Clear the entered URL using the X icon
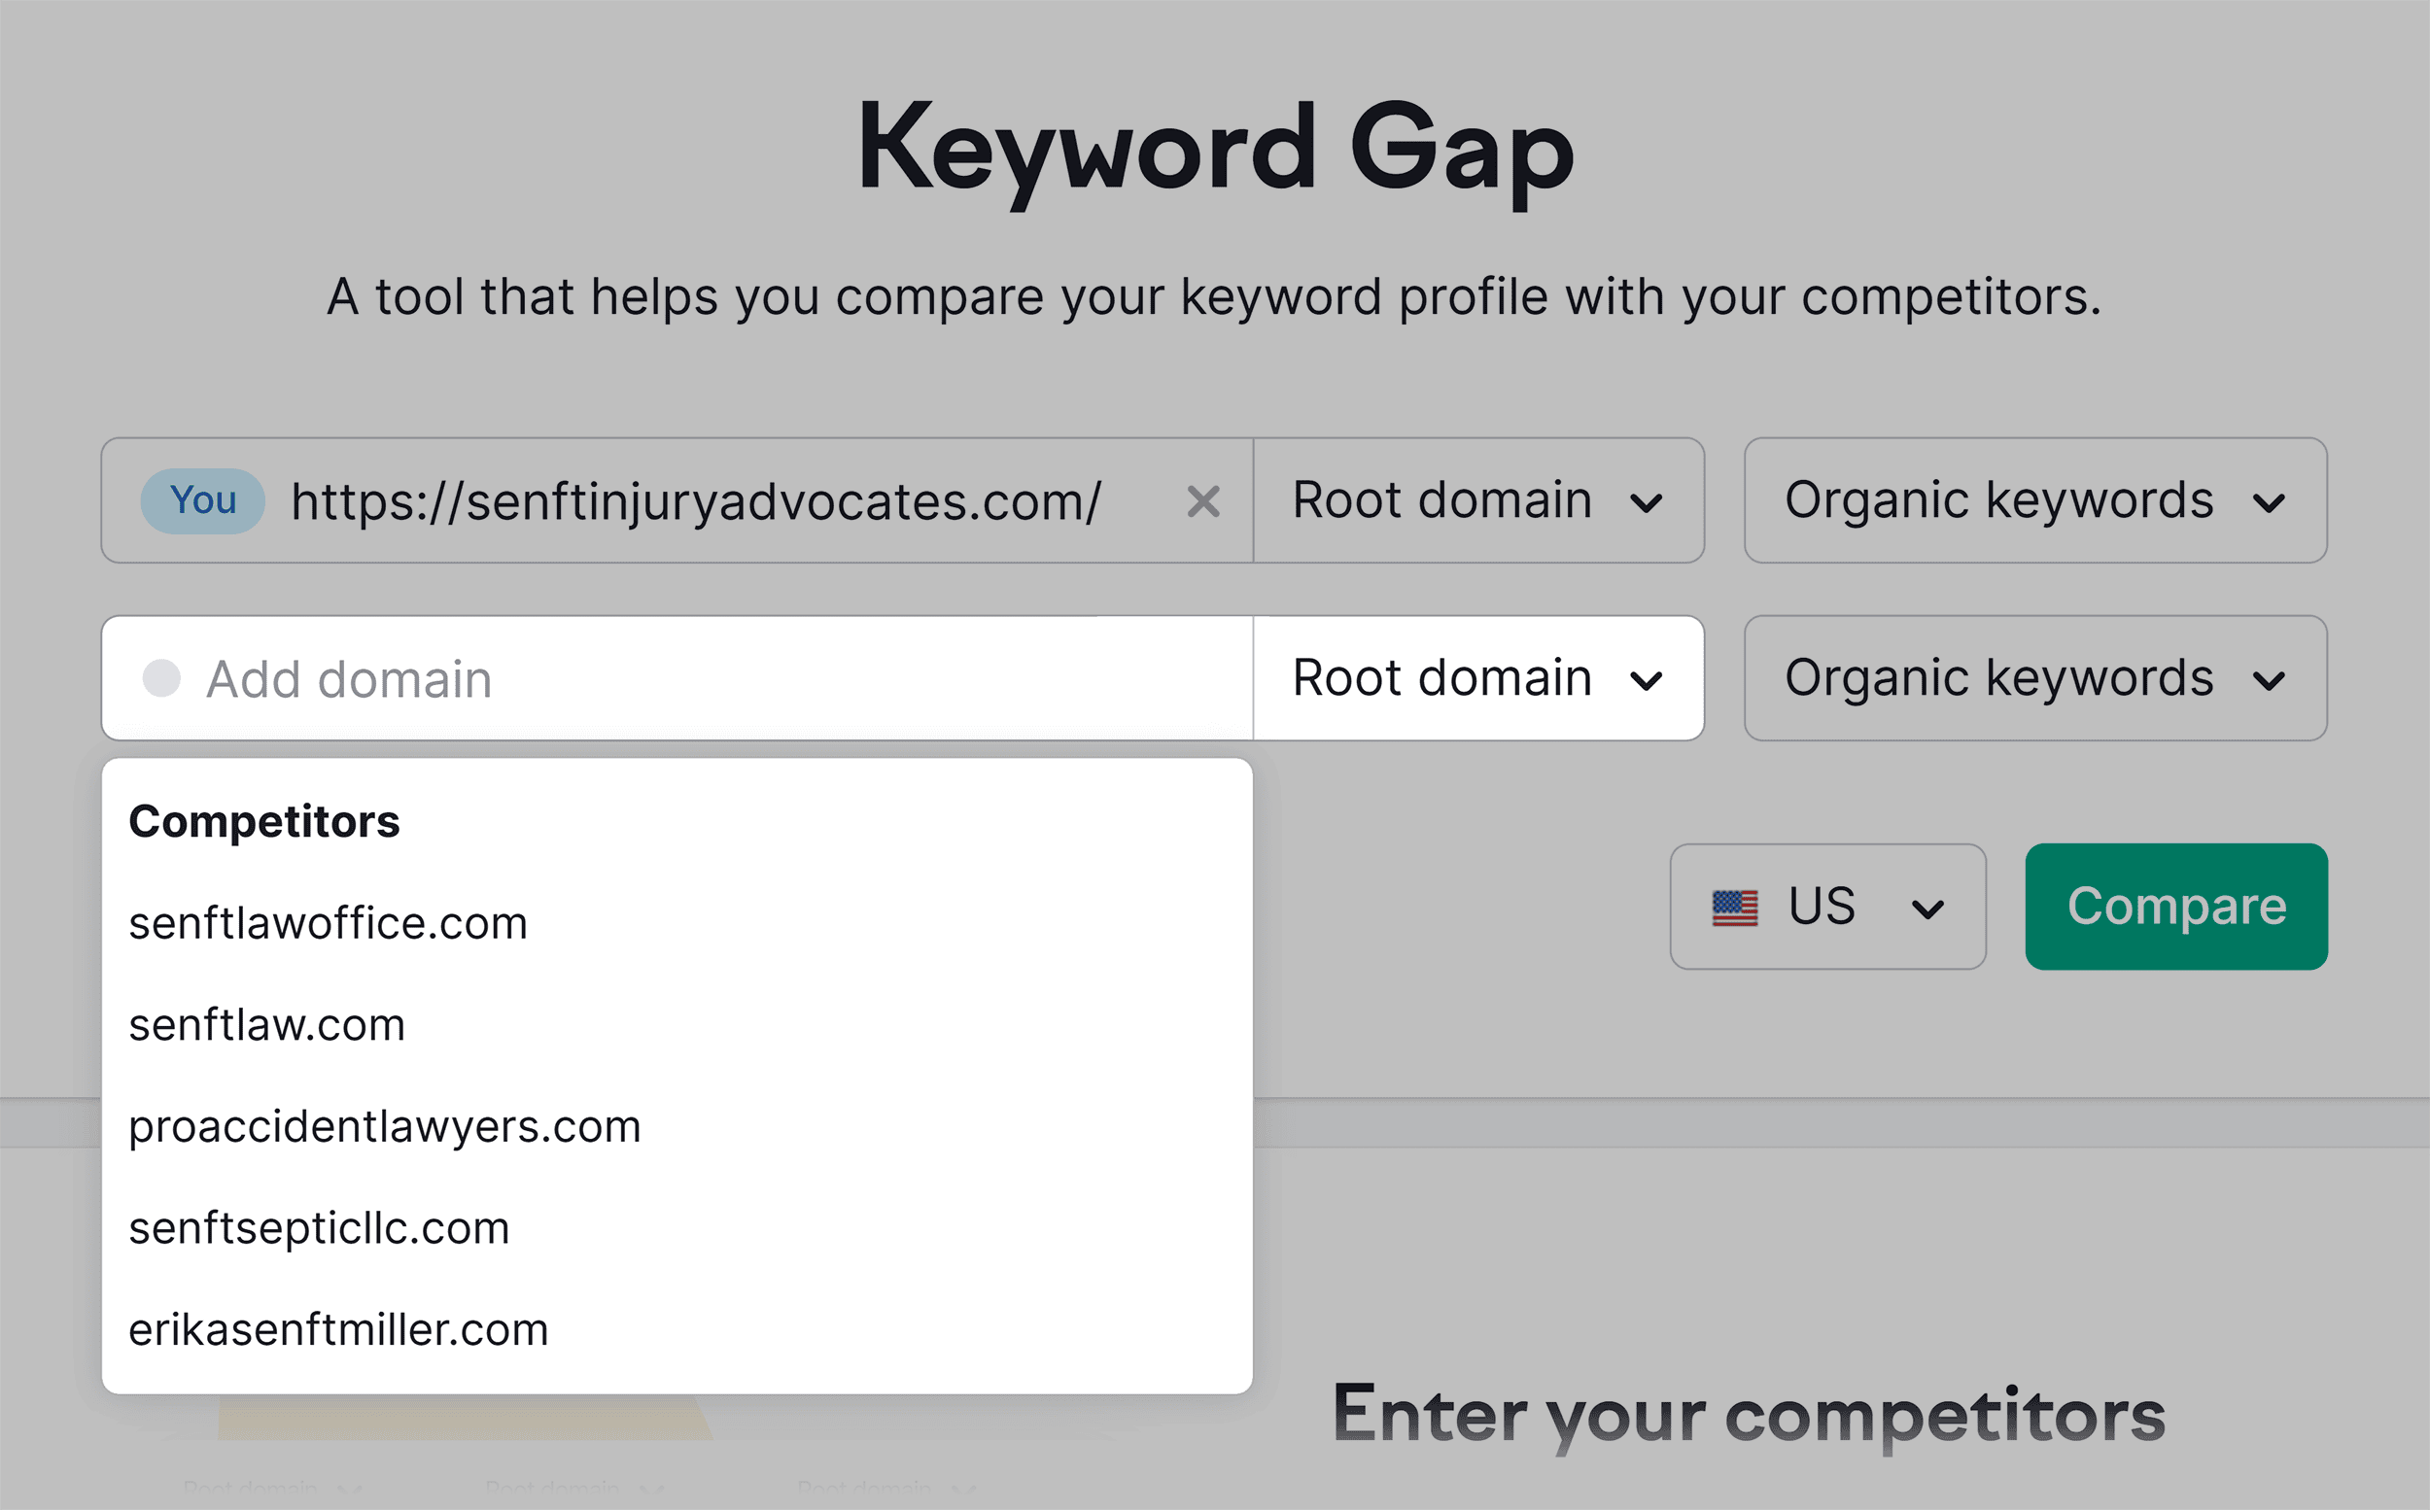Image resolution: width=2430 pixels, height=1510 pixels. coord(1204,501)
